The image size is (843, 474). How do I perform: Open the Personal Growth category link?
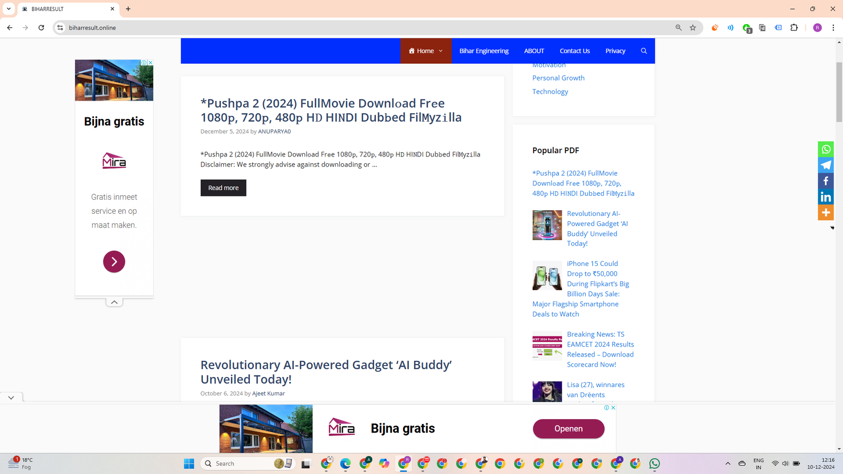[x=558, y=78]
